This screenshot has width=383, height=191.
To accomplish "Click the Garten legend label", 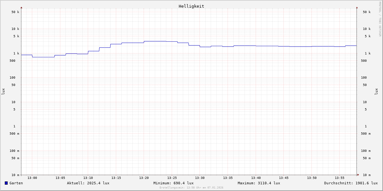I will click(x=16, y=183).
